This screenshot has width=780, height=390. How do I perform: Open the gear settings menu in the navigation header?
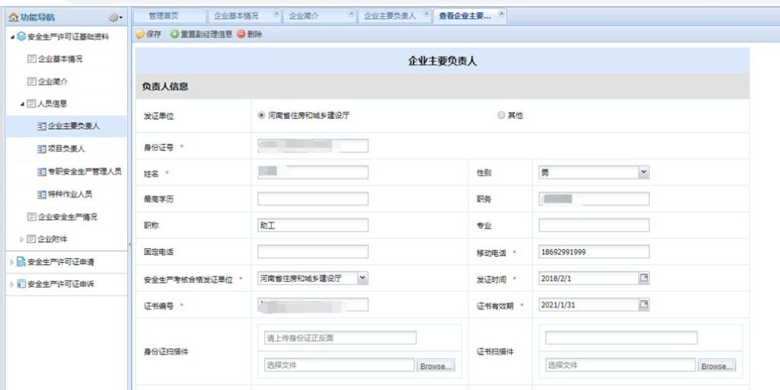pyautogui.click(x=115, y=18)
